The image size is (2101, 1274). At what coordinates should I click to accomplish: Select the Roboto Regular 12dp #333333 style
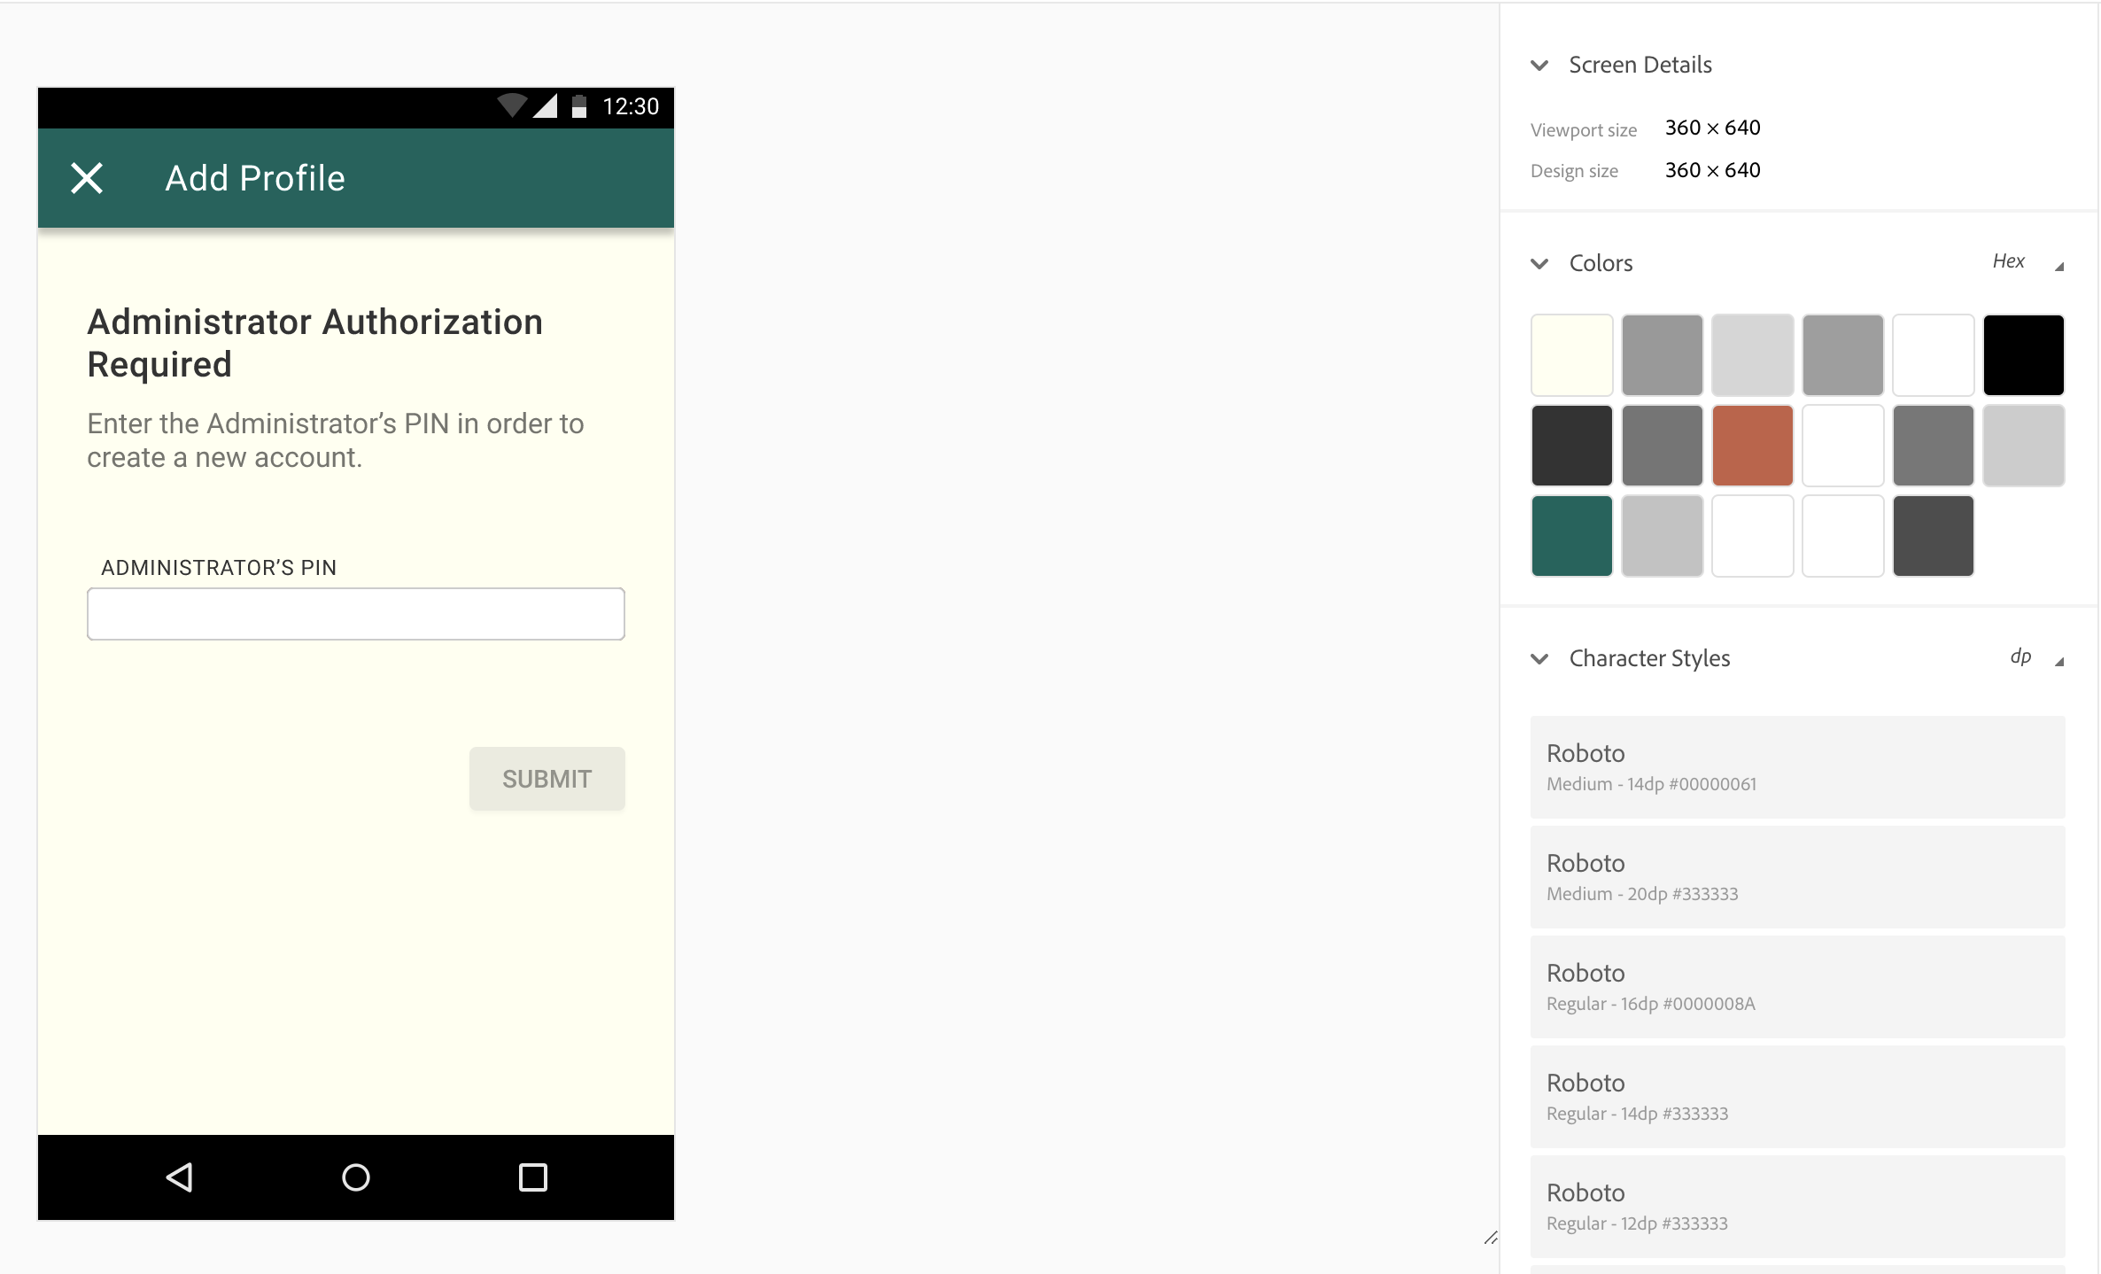1798,1207
